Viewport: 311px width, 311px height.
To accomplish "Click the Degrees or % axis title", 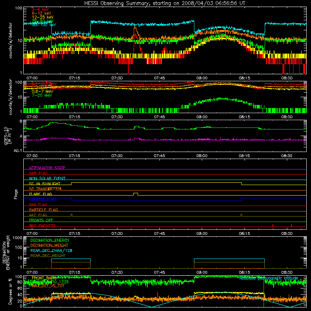I will point(10,291).
